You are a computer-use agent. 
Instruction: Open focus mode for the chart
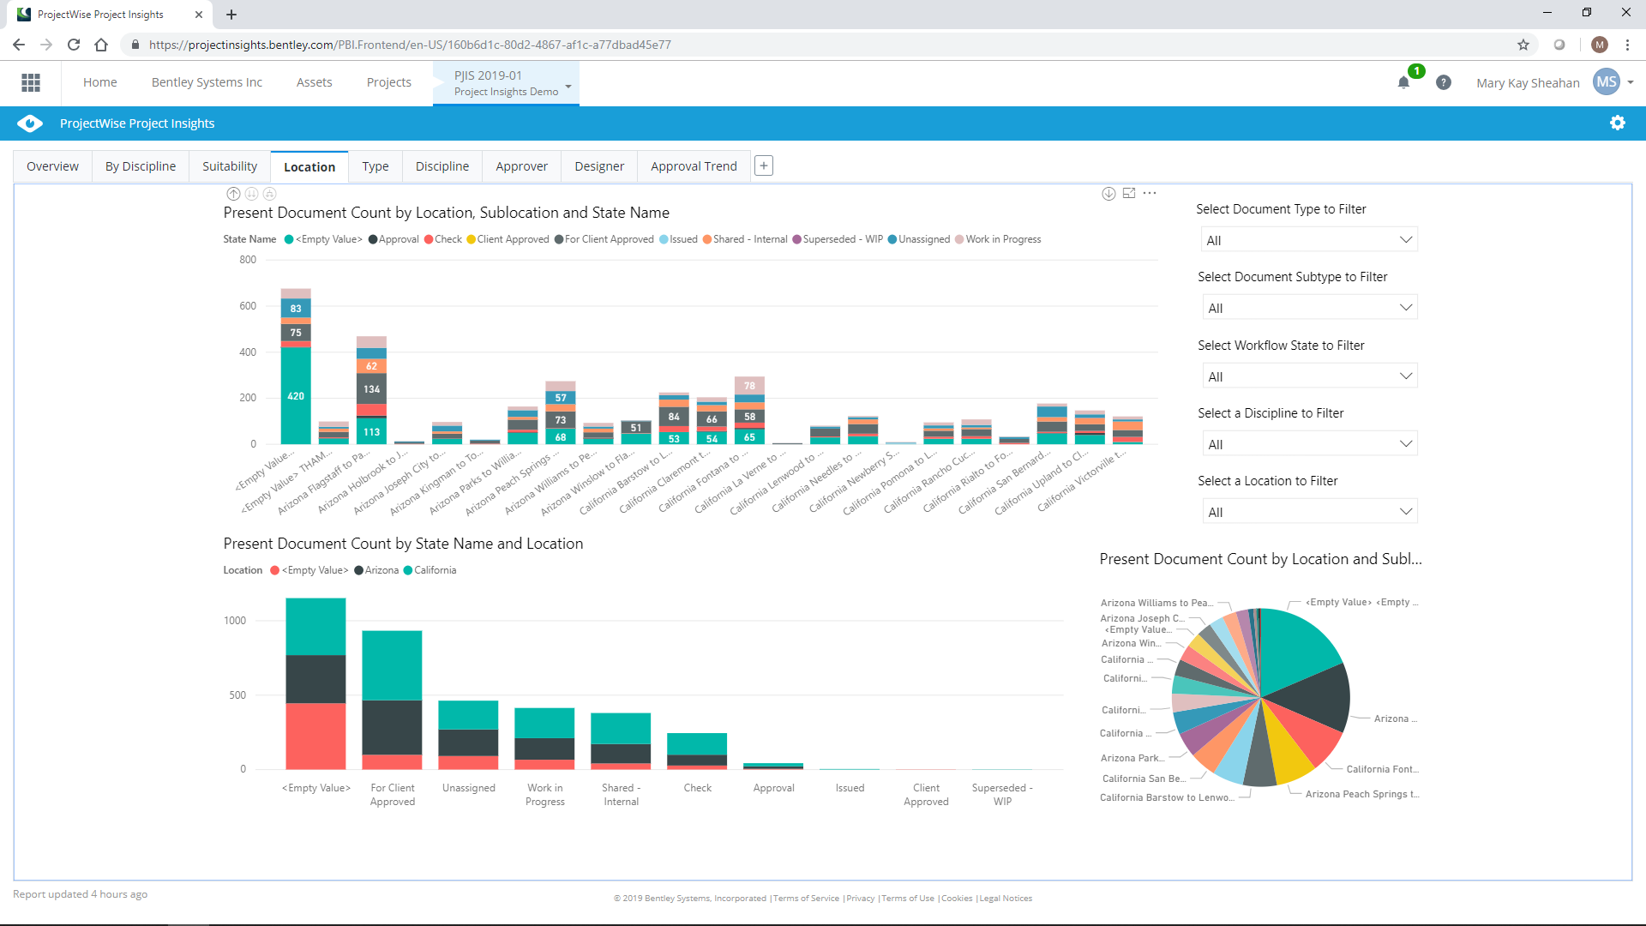click(1129, 194)
